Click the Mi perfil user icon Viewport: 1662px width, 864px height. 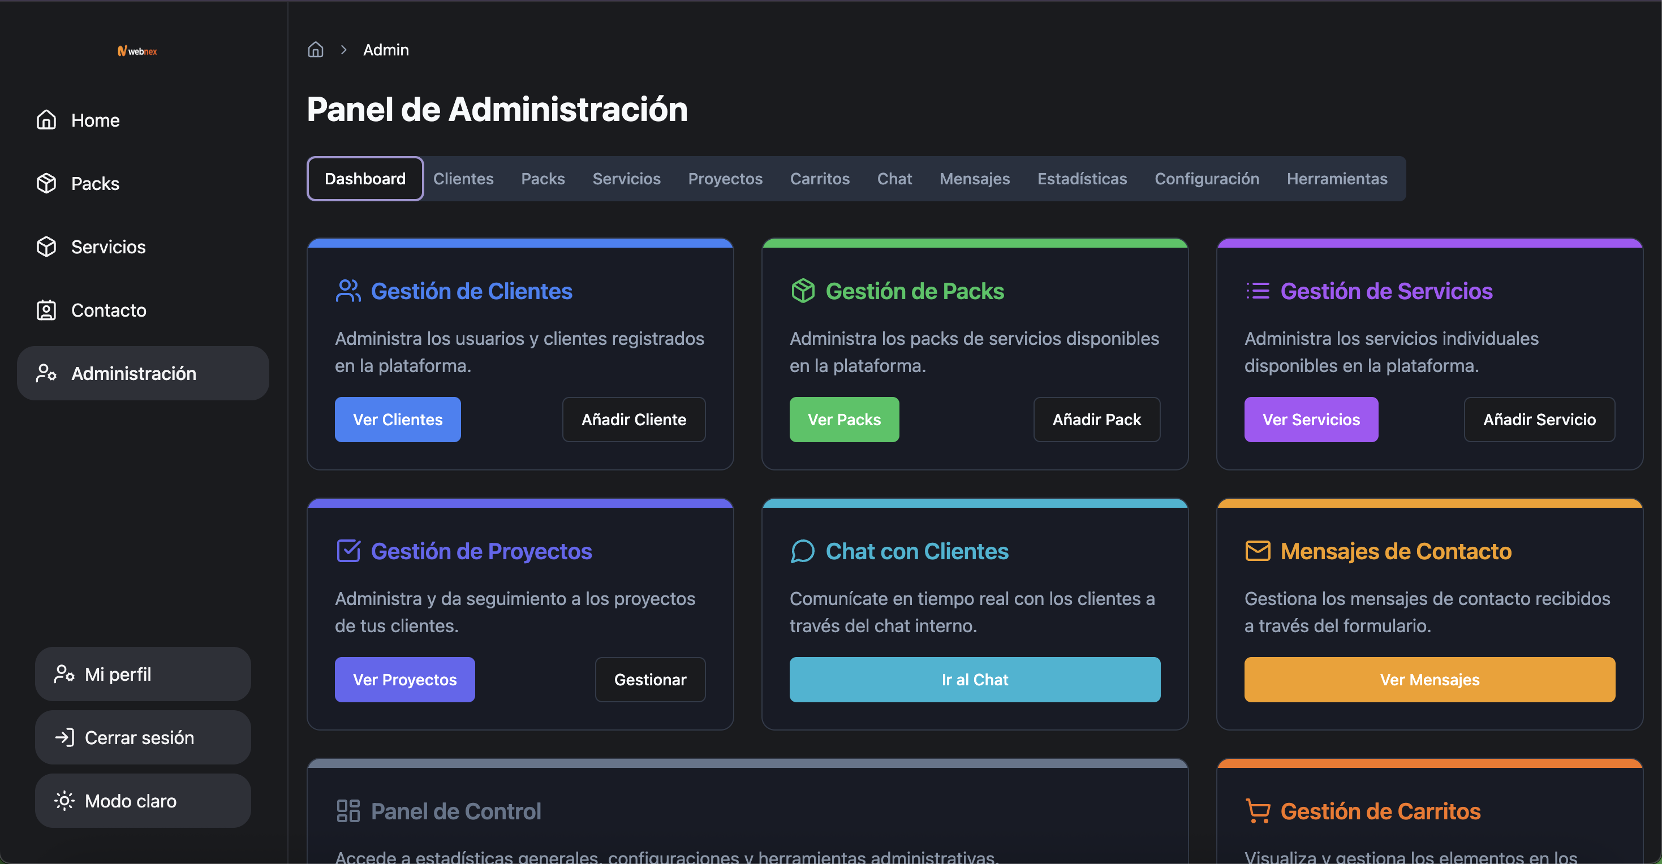(64, 674)
